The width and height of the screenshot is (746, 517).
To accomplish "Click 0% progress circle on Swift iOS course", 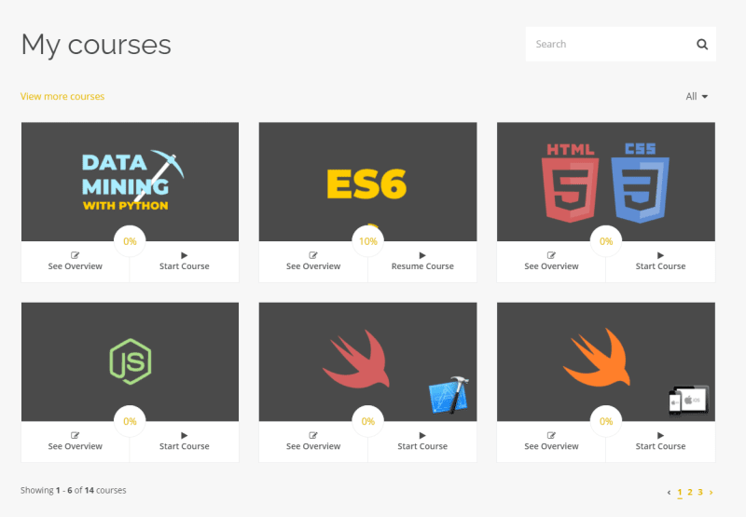I will click(606, 421).
